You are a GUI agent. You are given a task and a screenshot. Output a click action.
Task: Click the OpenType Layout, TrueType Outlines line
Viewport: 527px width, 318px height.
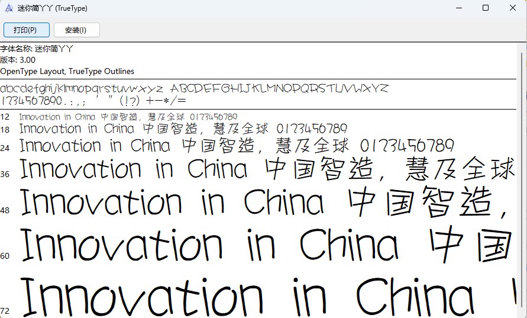(67, 71)
